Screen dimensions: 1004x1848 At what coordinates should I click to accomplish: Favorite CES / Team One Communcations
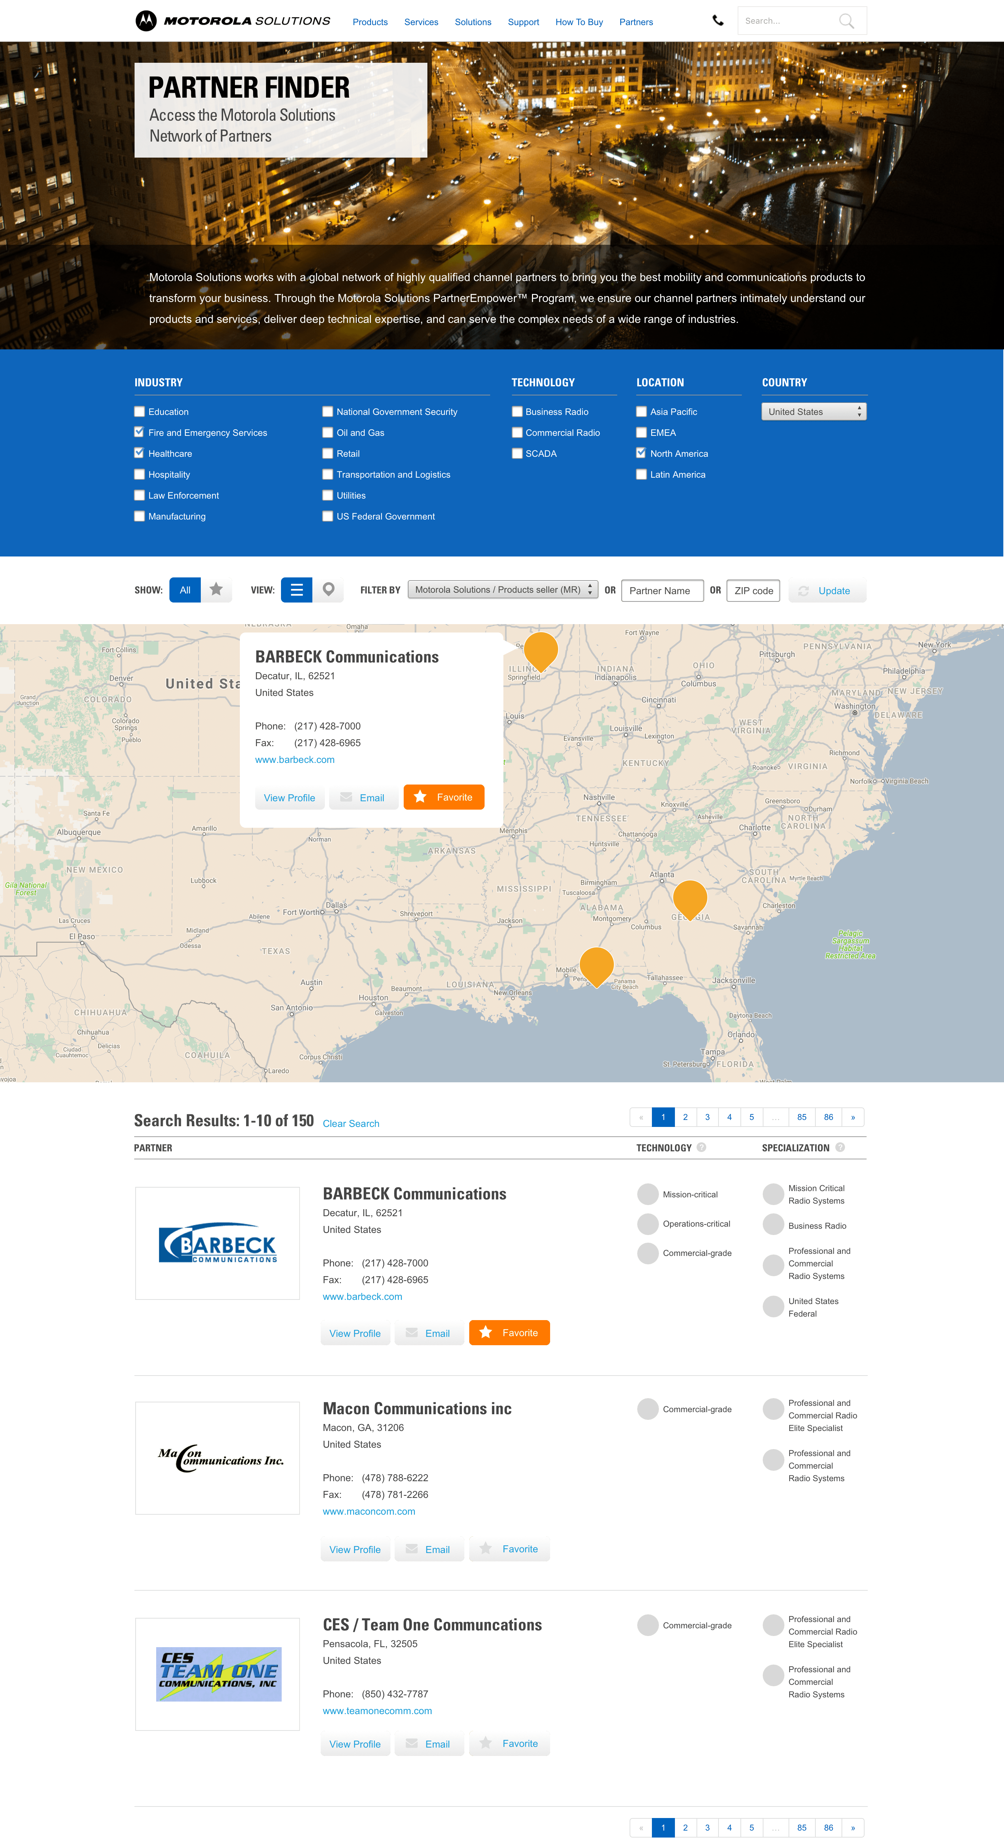click(x=509, y=1743)
